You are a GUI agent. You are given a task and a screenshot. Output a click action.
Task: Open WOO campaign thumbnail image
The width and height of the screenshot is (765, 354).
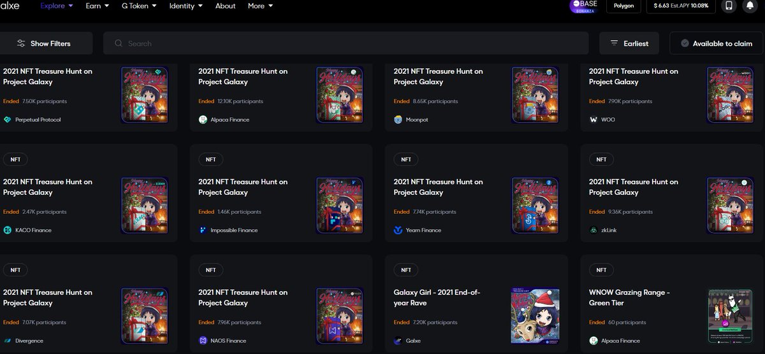click(731, 94)
